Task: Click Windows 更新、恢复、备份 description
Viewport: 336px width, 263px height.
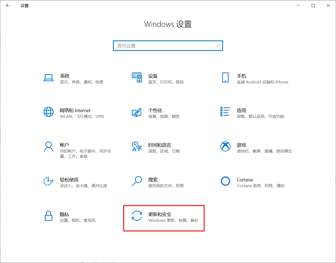Action: [x=173, y=220]
